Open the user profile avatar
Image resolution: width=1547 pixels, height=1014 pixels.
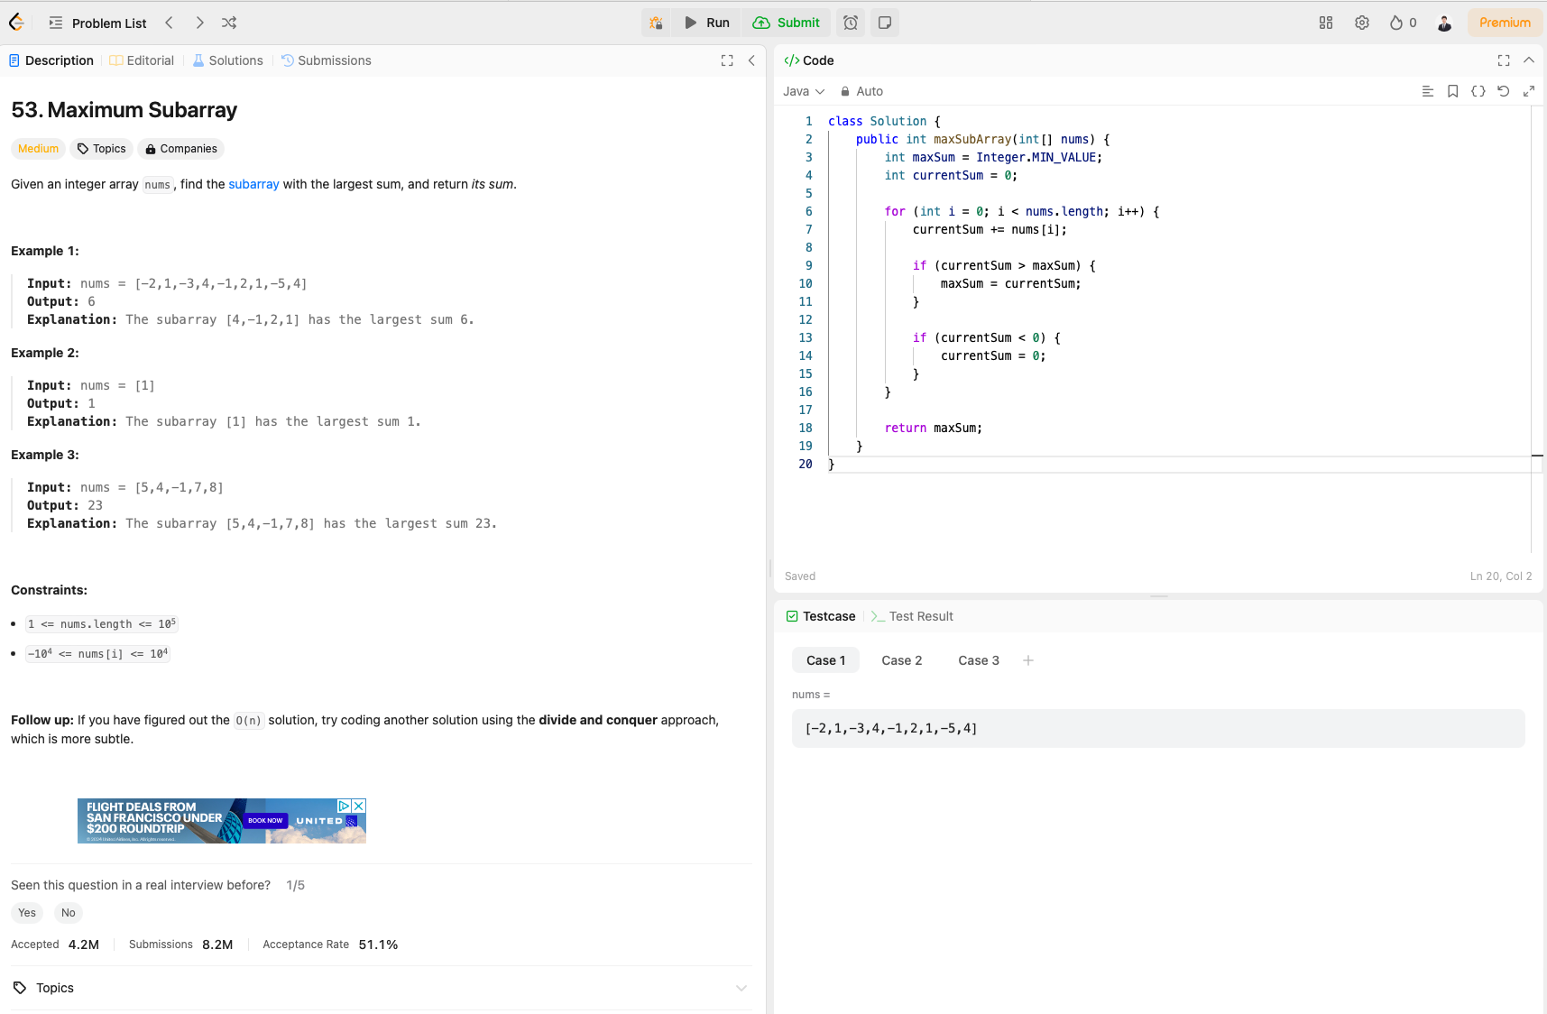tap(1444, 23)
